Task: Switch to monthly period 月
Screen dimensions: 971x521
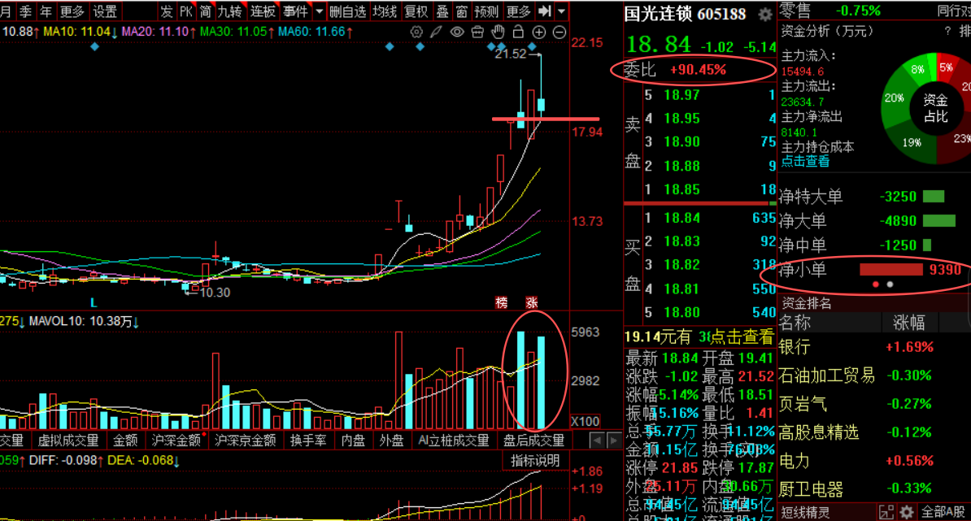Action: 7,11
